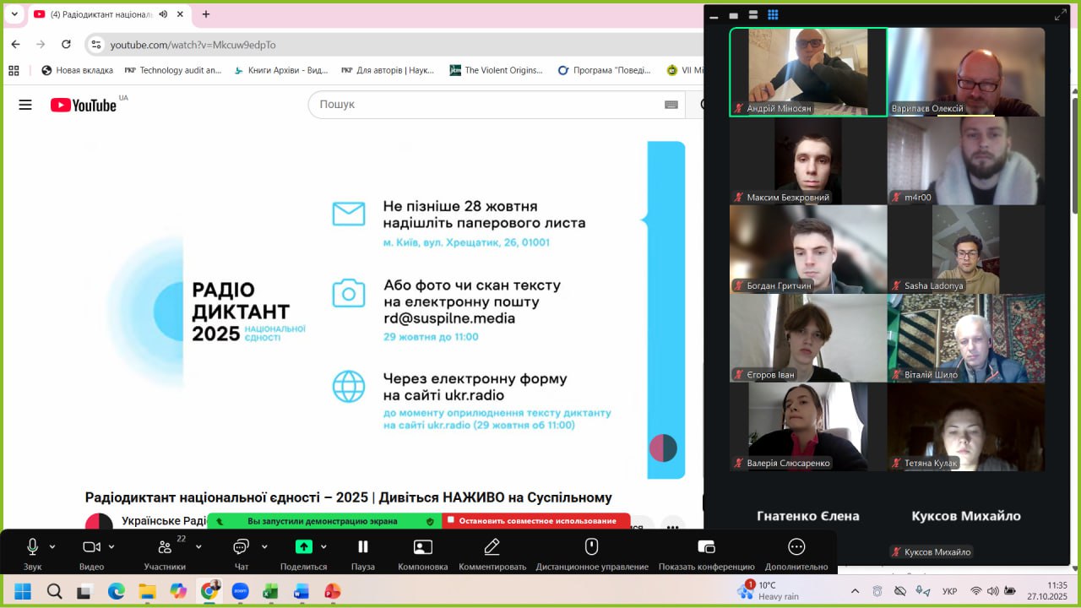Mute microphone with the Звук button
The width and height of the screenshot is (1081, 608).
click(x=33, y=547)
